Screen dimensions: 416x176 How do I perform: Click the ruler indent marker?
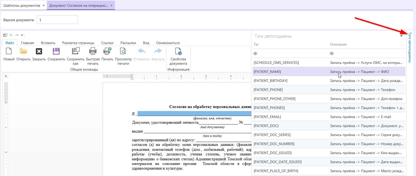pos(132,77)
